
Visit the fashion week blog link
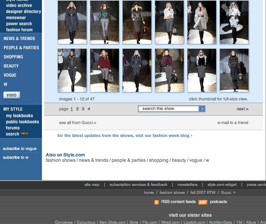click(125, 135)
